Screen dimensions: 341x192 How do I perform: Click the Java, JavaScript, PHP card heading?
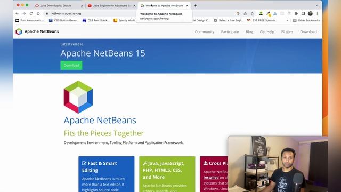tap(164, 170)
